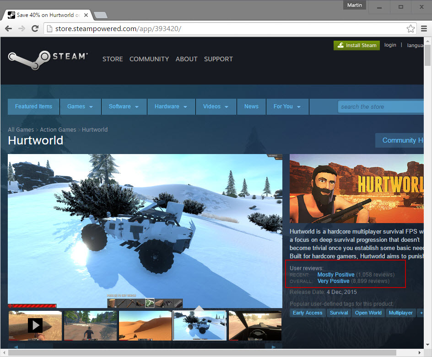This screenshot has width=432, height=357.
Task: Click the Open World tag
Action: pyautogui.click(x=368, y=313)
